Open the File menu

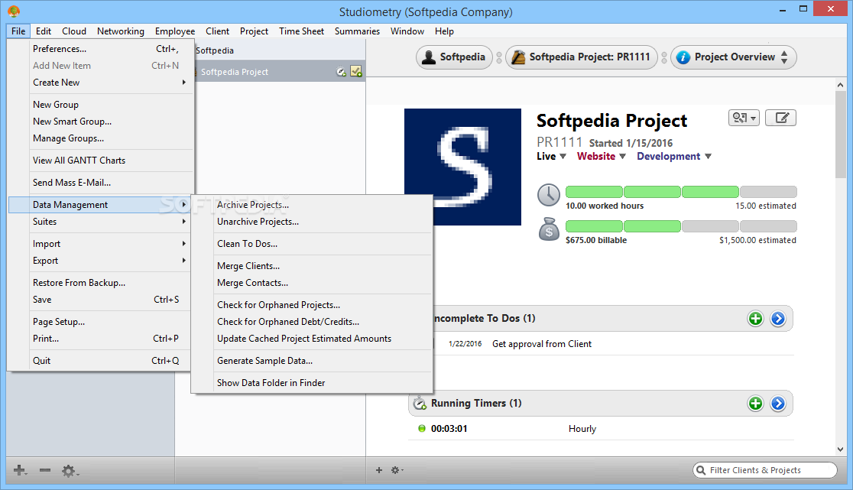tap(18, 31)
